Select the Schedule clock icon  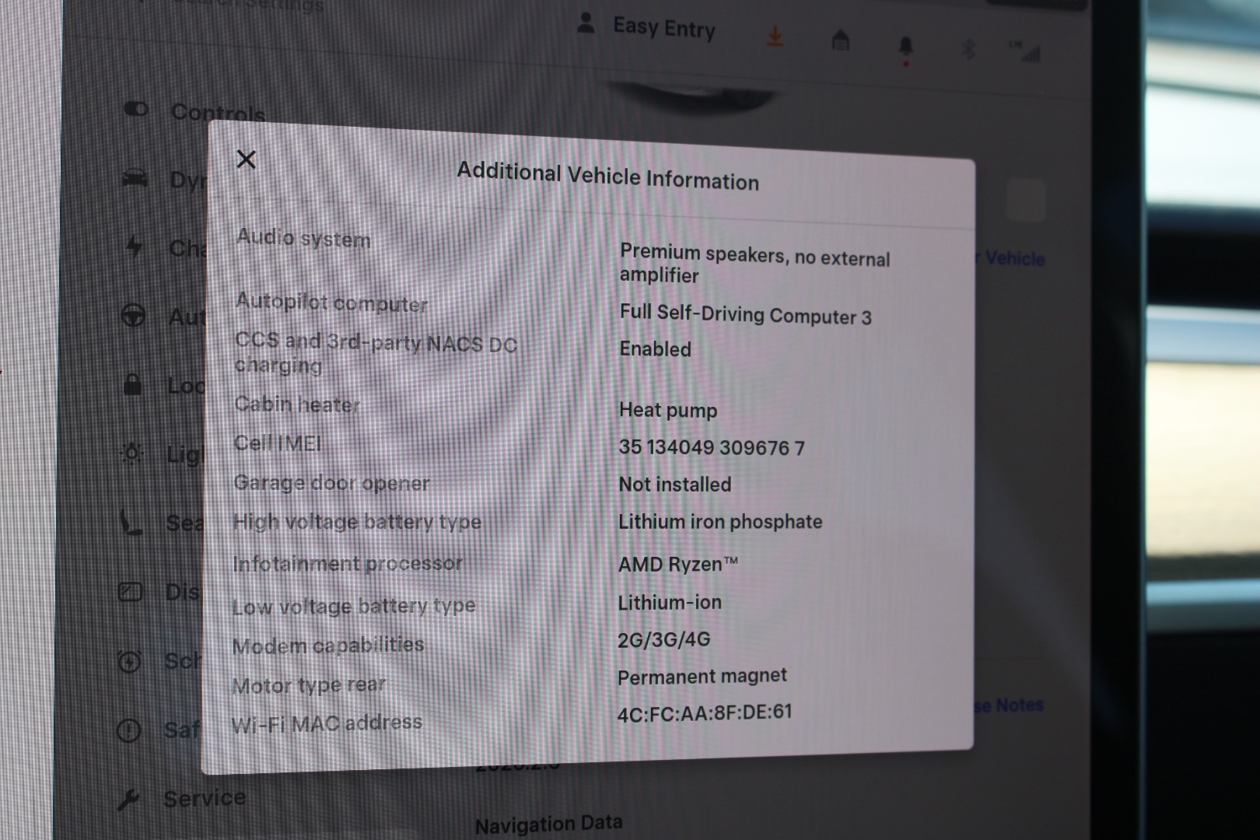129,661
